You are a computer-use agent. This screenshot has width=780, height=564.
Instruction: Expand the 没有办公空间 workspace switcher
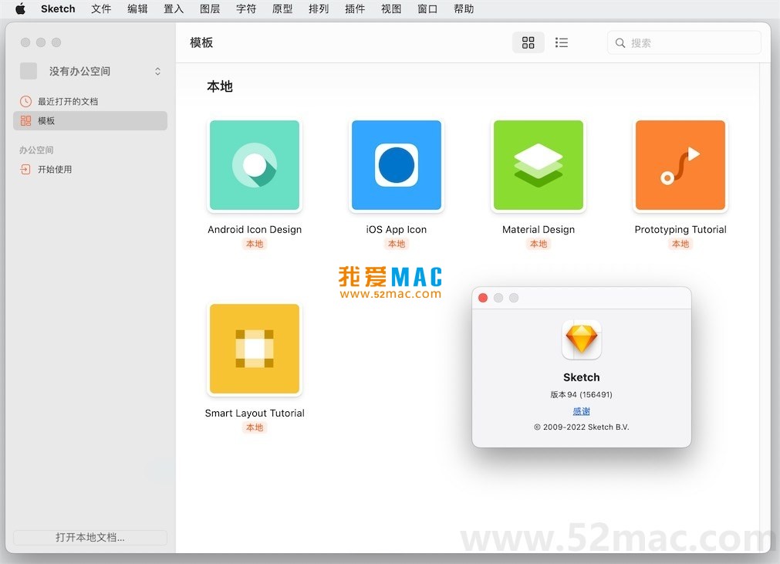coord(157,72)
